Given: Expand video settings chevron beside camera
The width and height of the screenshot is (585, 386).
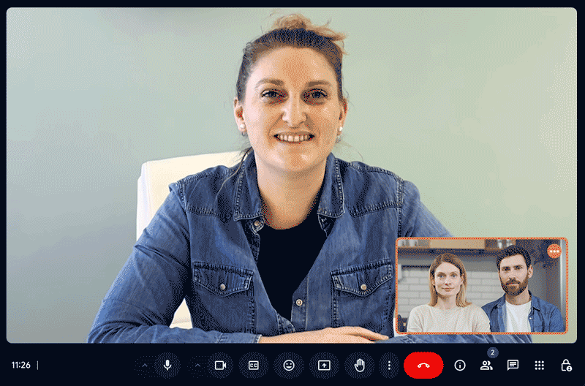Looking at the screenshot, I should pos(197,365).
